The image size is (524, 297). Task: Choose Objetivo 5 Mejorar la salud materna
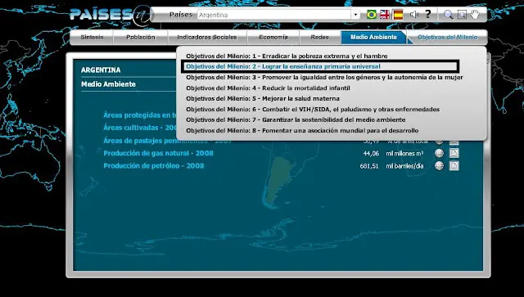pos(263,98)
